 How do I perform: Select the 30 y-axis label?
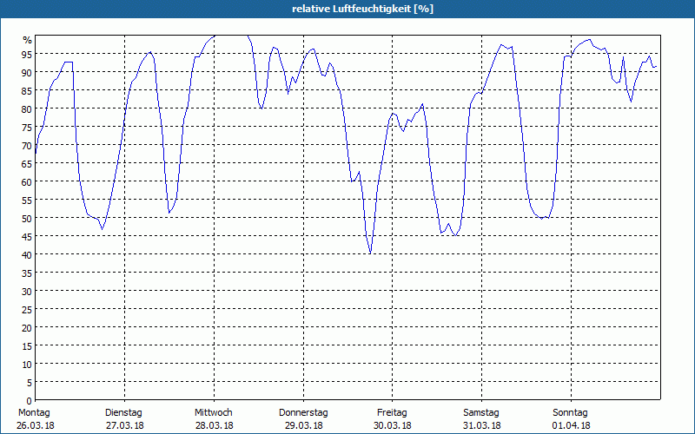click(x=28, y=292)
